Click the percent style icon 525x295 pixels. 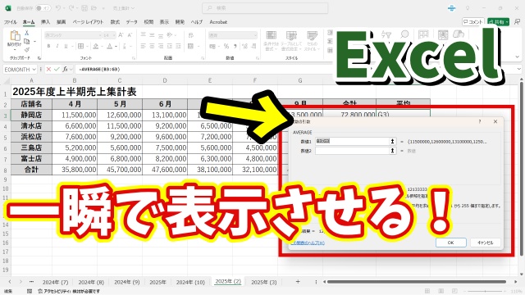[226, 46]
